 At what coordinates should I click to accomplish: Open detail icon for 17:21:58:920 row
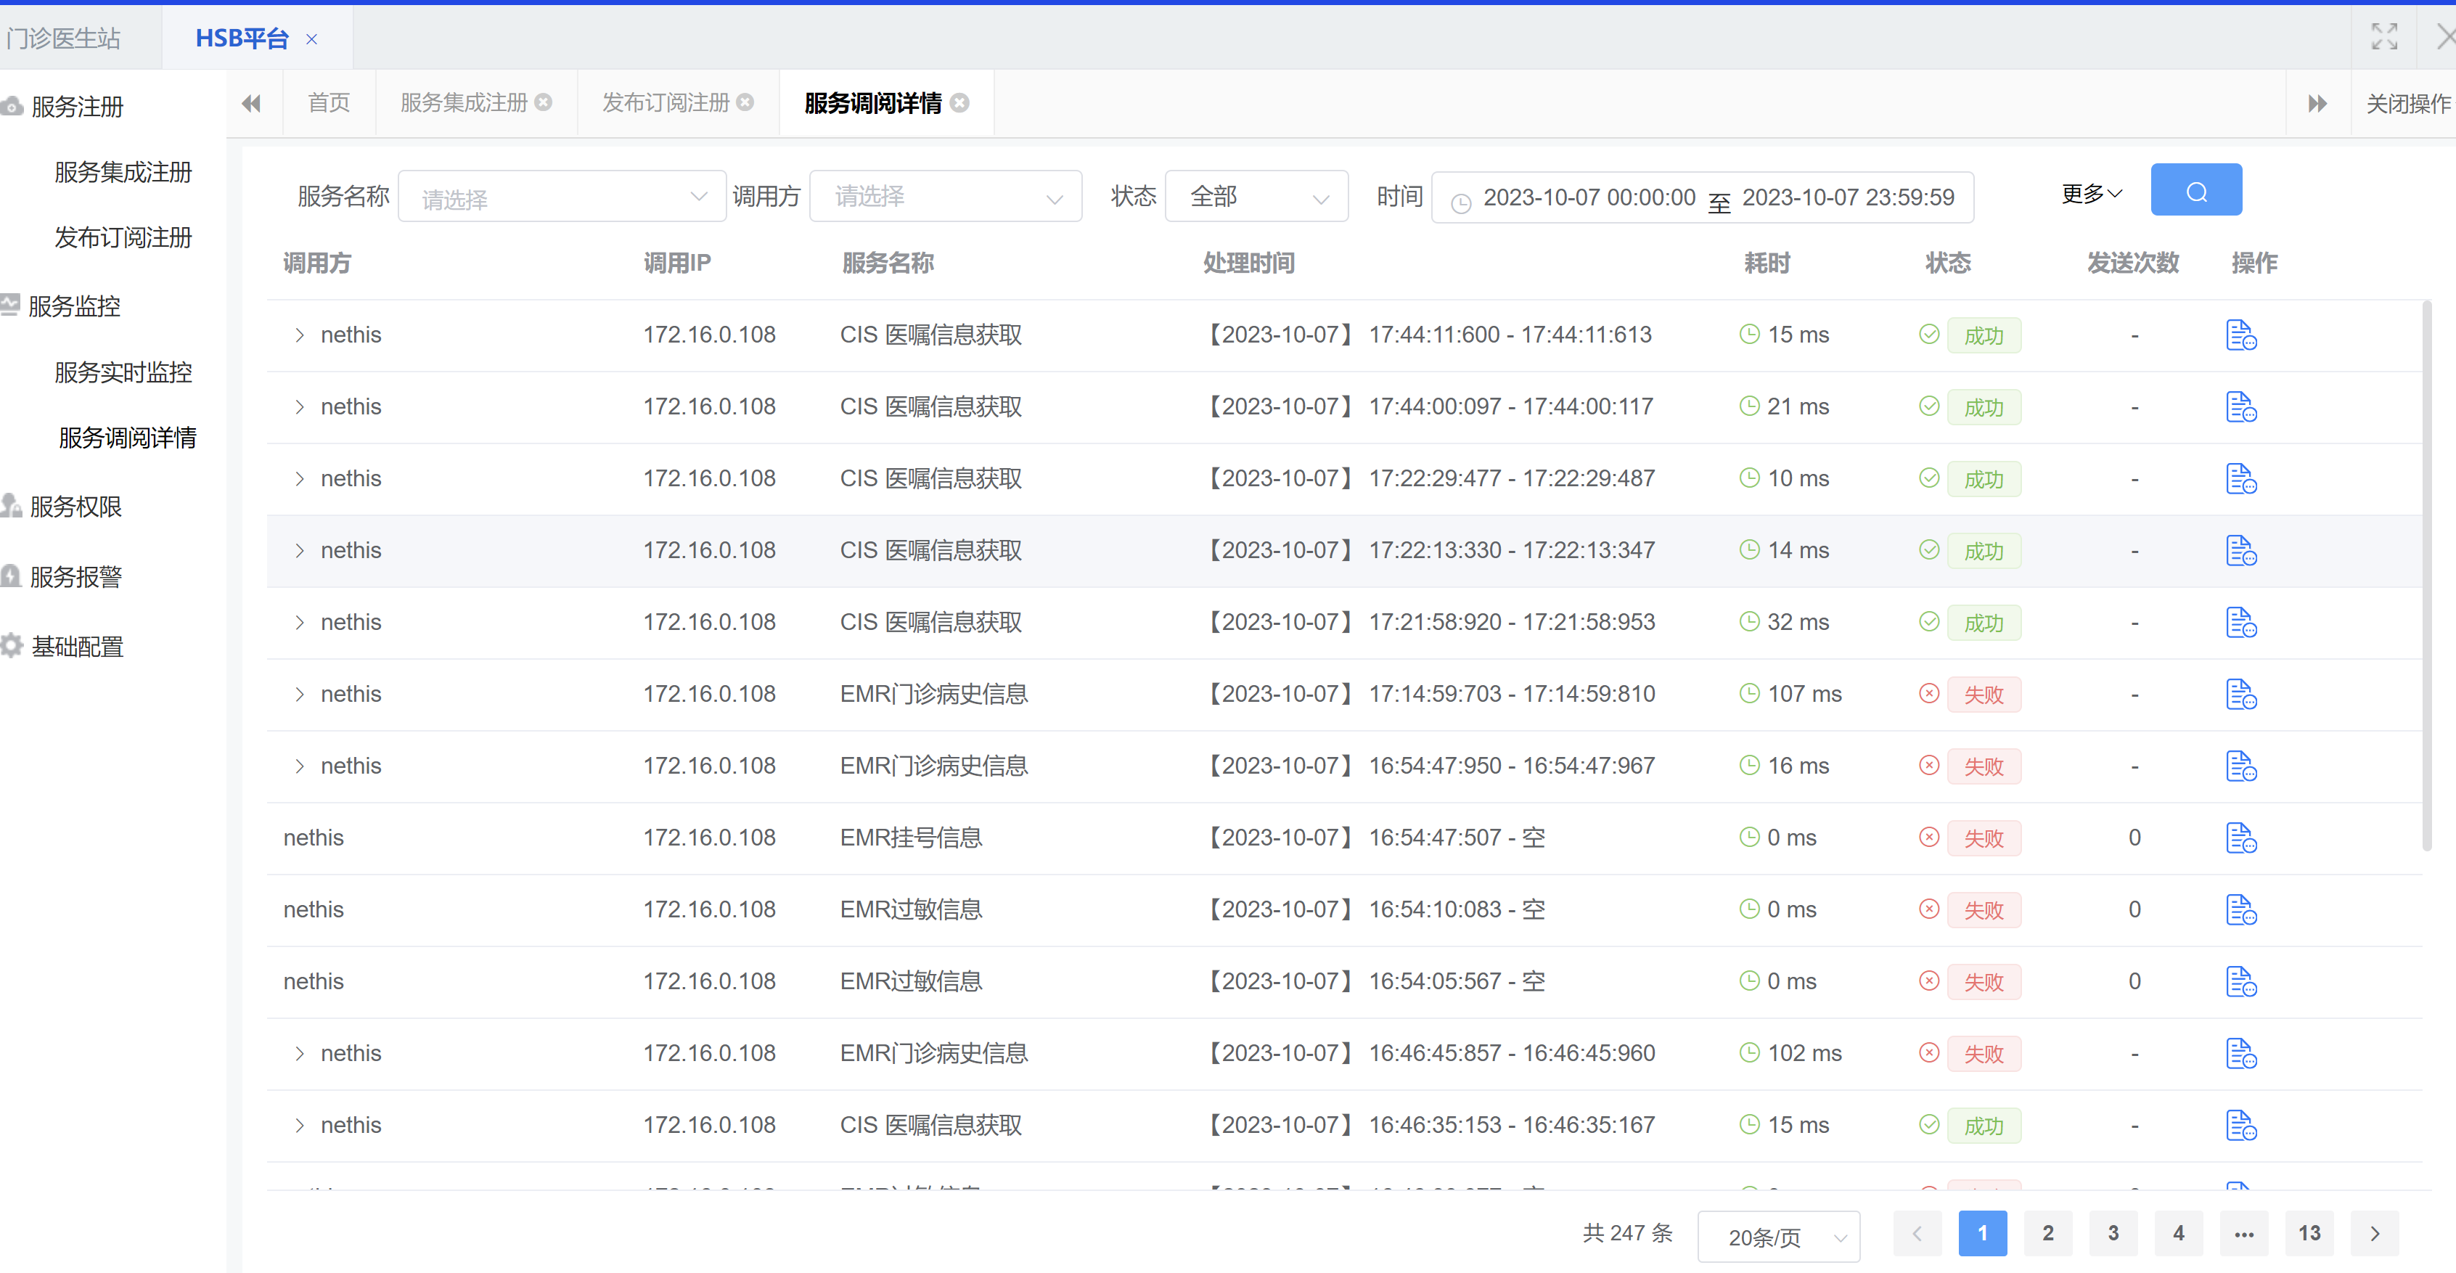(2240, 623)
